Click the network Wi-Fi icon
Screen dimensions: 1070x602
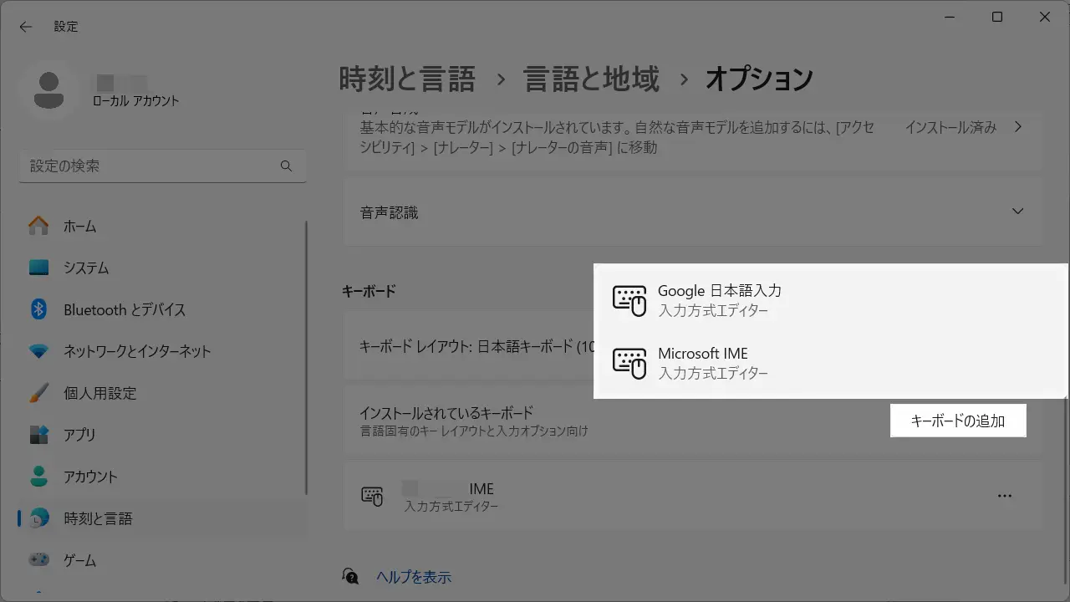click(x=38, y=351)
